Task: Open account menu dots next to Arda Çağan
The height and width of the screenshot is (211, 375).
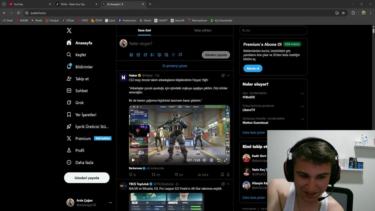Action: pos(110,203)
